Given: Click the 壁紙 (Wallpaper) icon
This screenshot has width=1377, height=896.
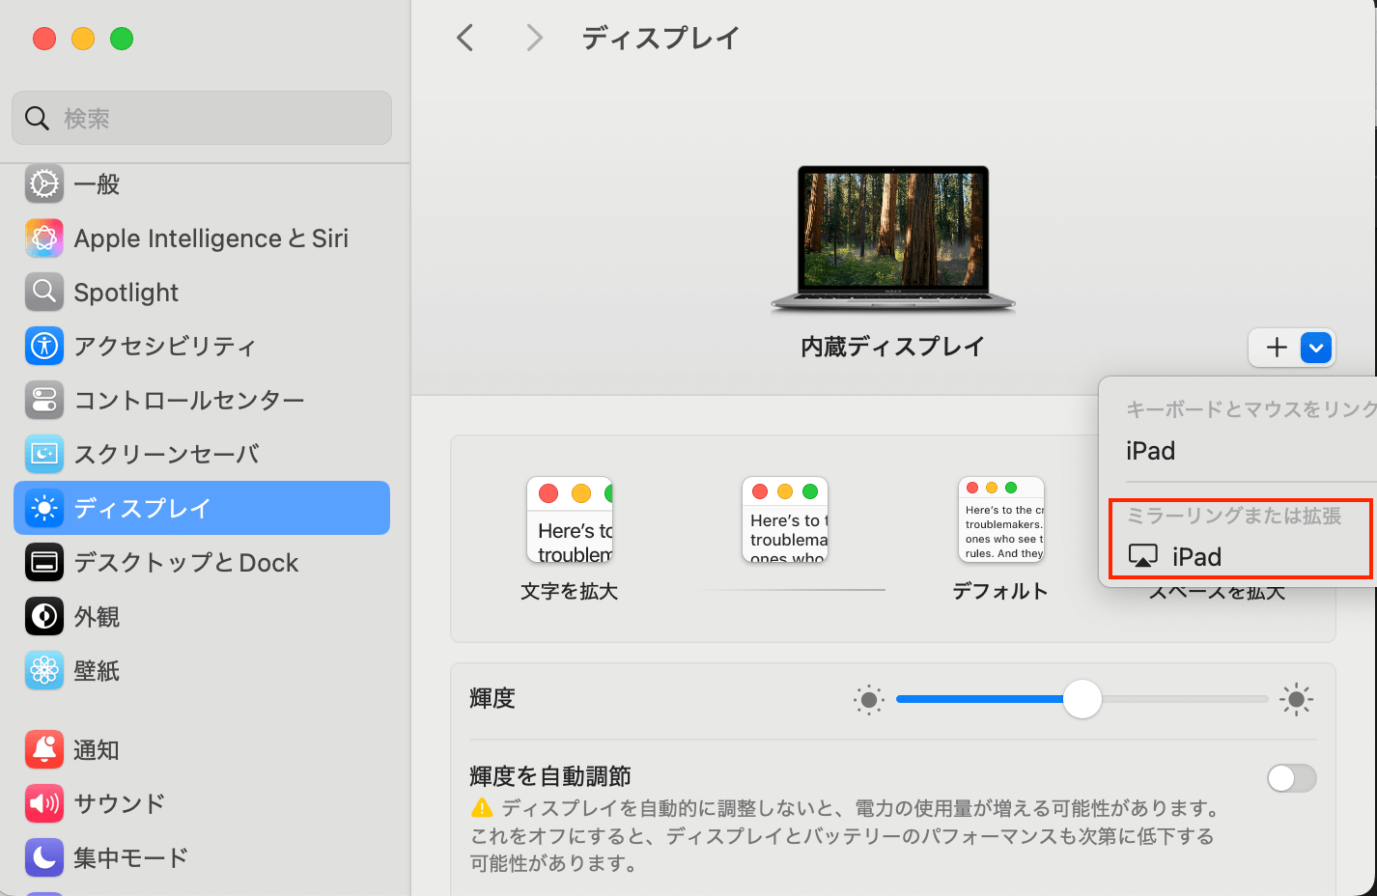Looking at the screenshot, I should click(44, 670).
